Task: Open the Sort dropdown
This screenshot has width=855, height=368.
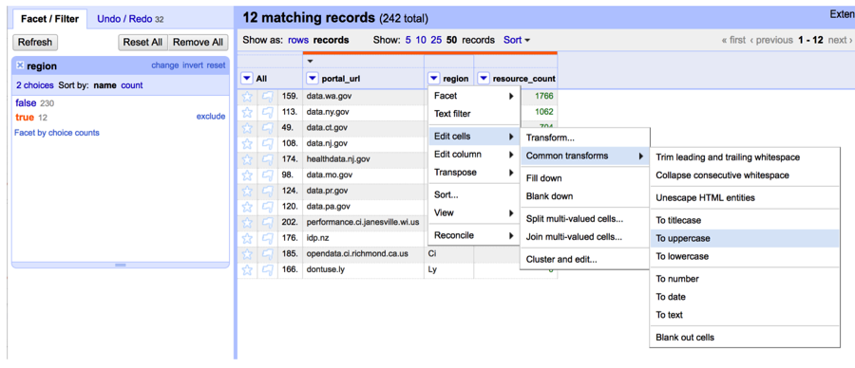Action: point(517,40)
